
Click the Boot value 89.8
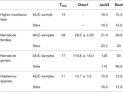(119, 66)
